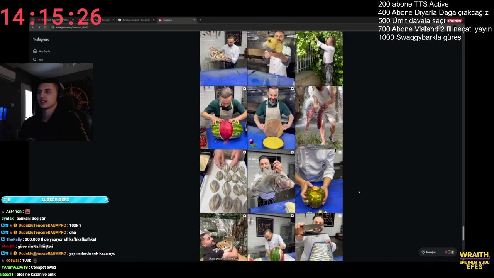Click the SUBSCRIBERS progress bar overlay
This screenshot has height=278, width=494.
click(x=55, y=200)
